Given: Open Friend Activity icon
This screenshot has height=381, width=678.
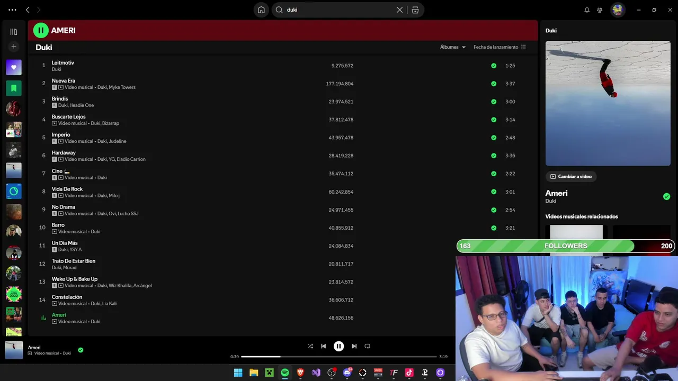Looking at the screenshot, I should coord(600,10).
